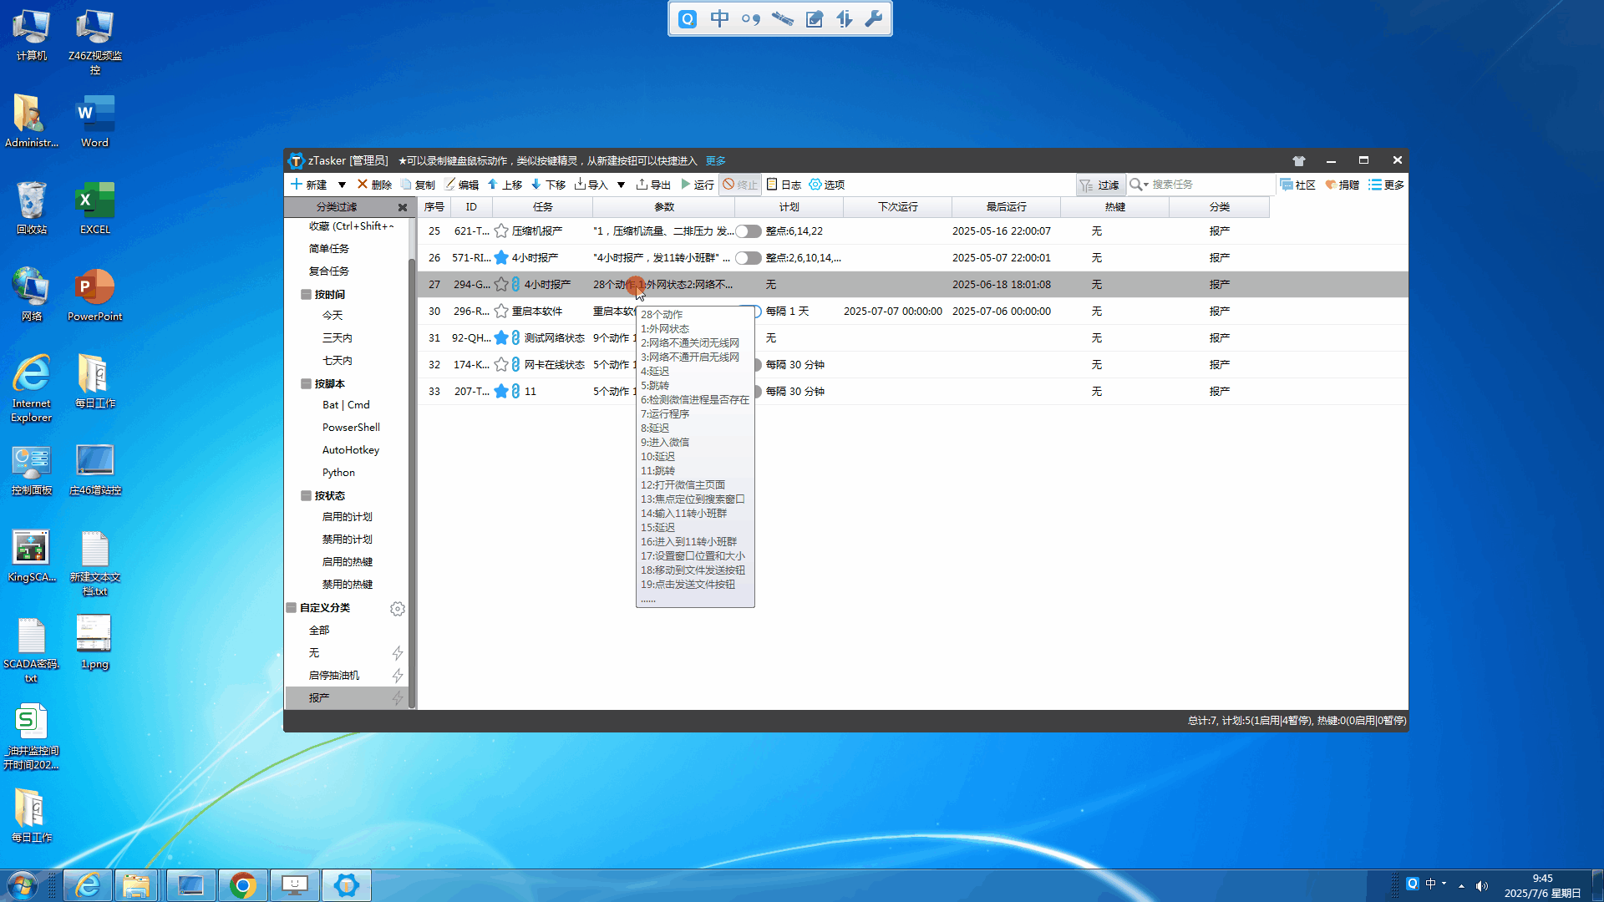Viewport: 1604px width, 902px height.
Task: Star the 重启本软件 task
Action: [x=501, y=311]
